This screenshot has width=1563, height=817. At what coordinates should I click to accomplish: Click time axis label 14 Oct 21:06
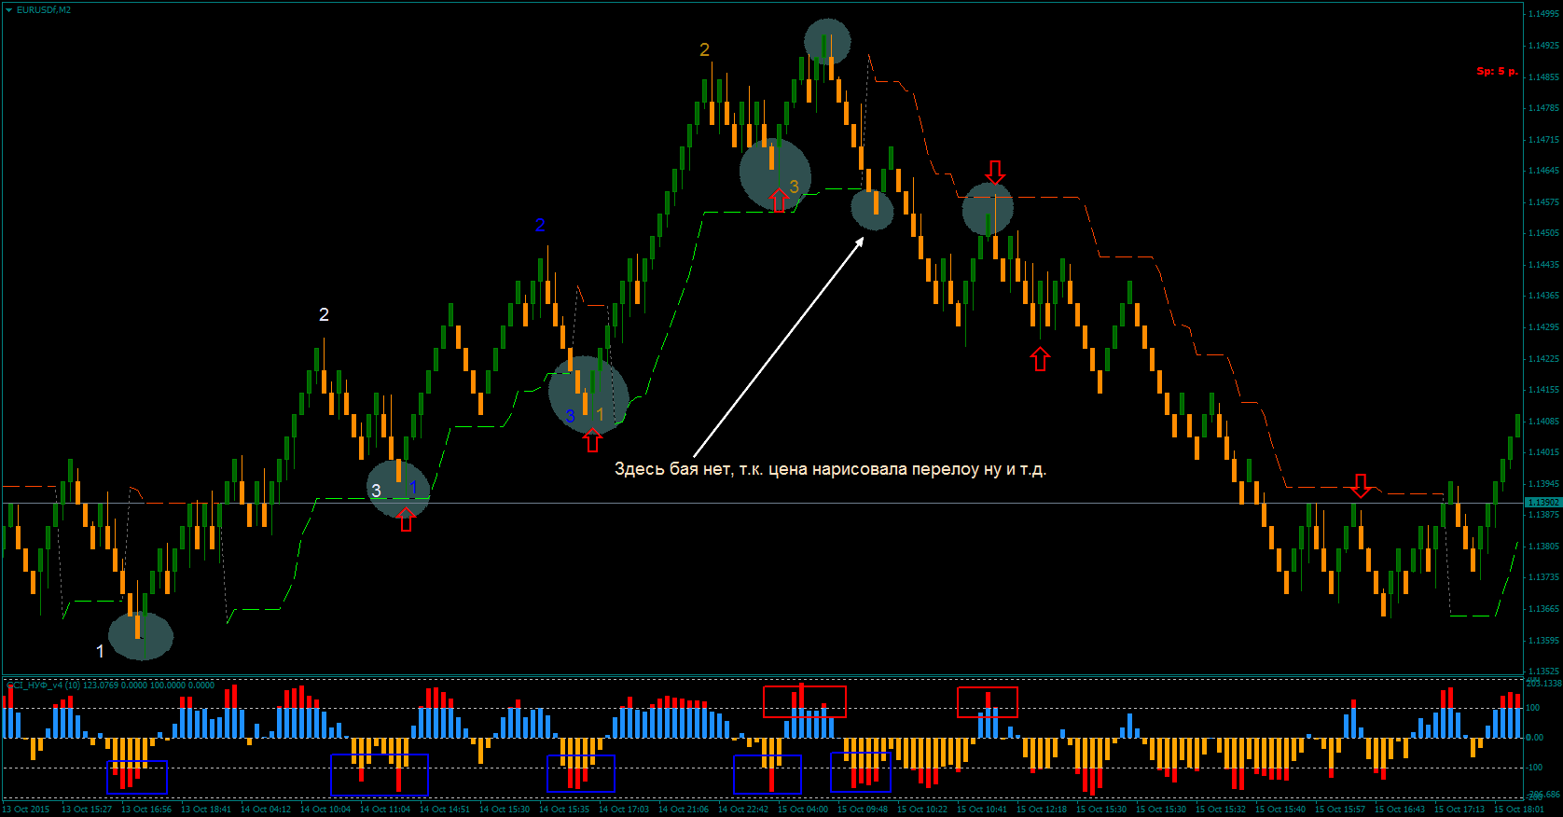(x=684, y=810)
